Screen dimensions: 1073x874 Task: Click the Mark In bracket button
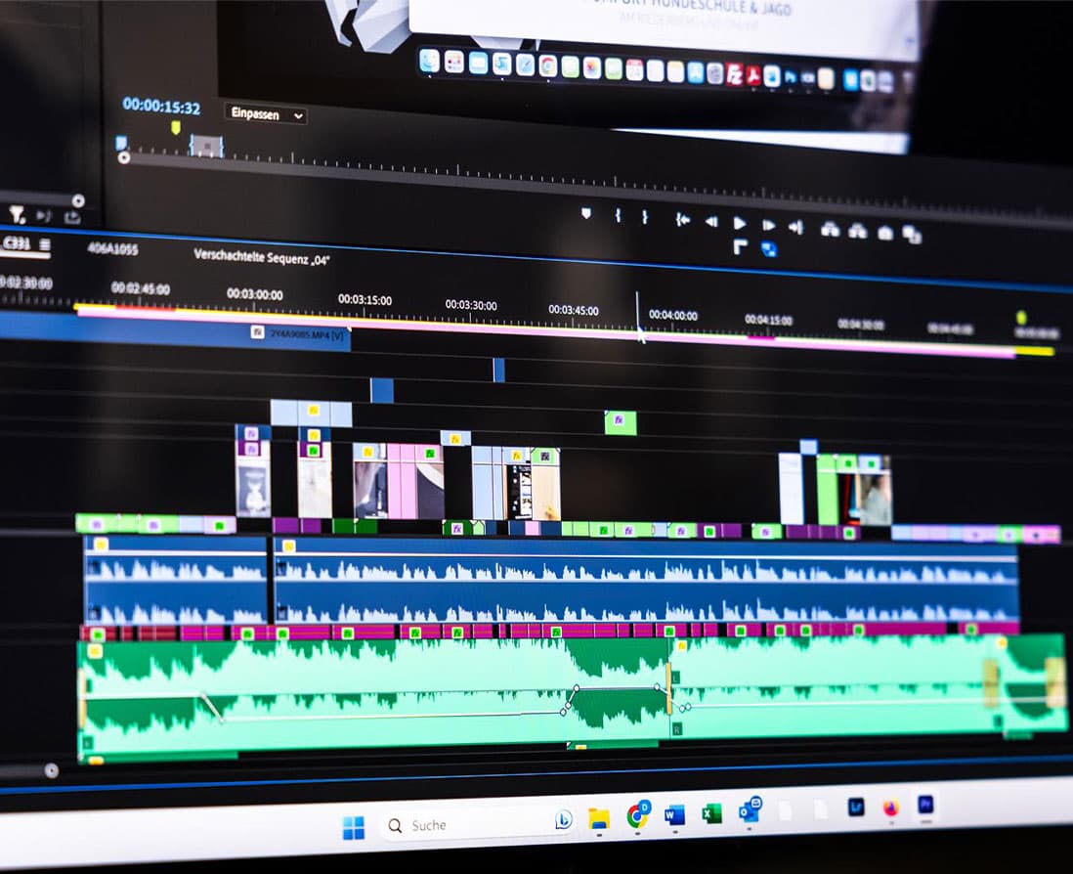(x=618, y=216)
